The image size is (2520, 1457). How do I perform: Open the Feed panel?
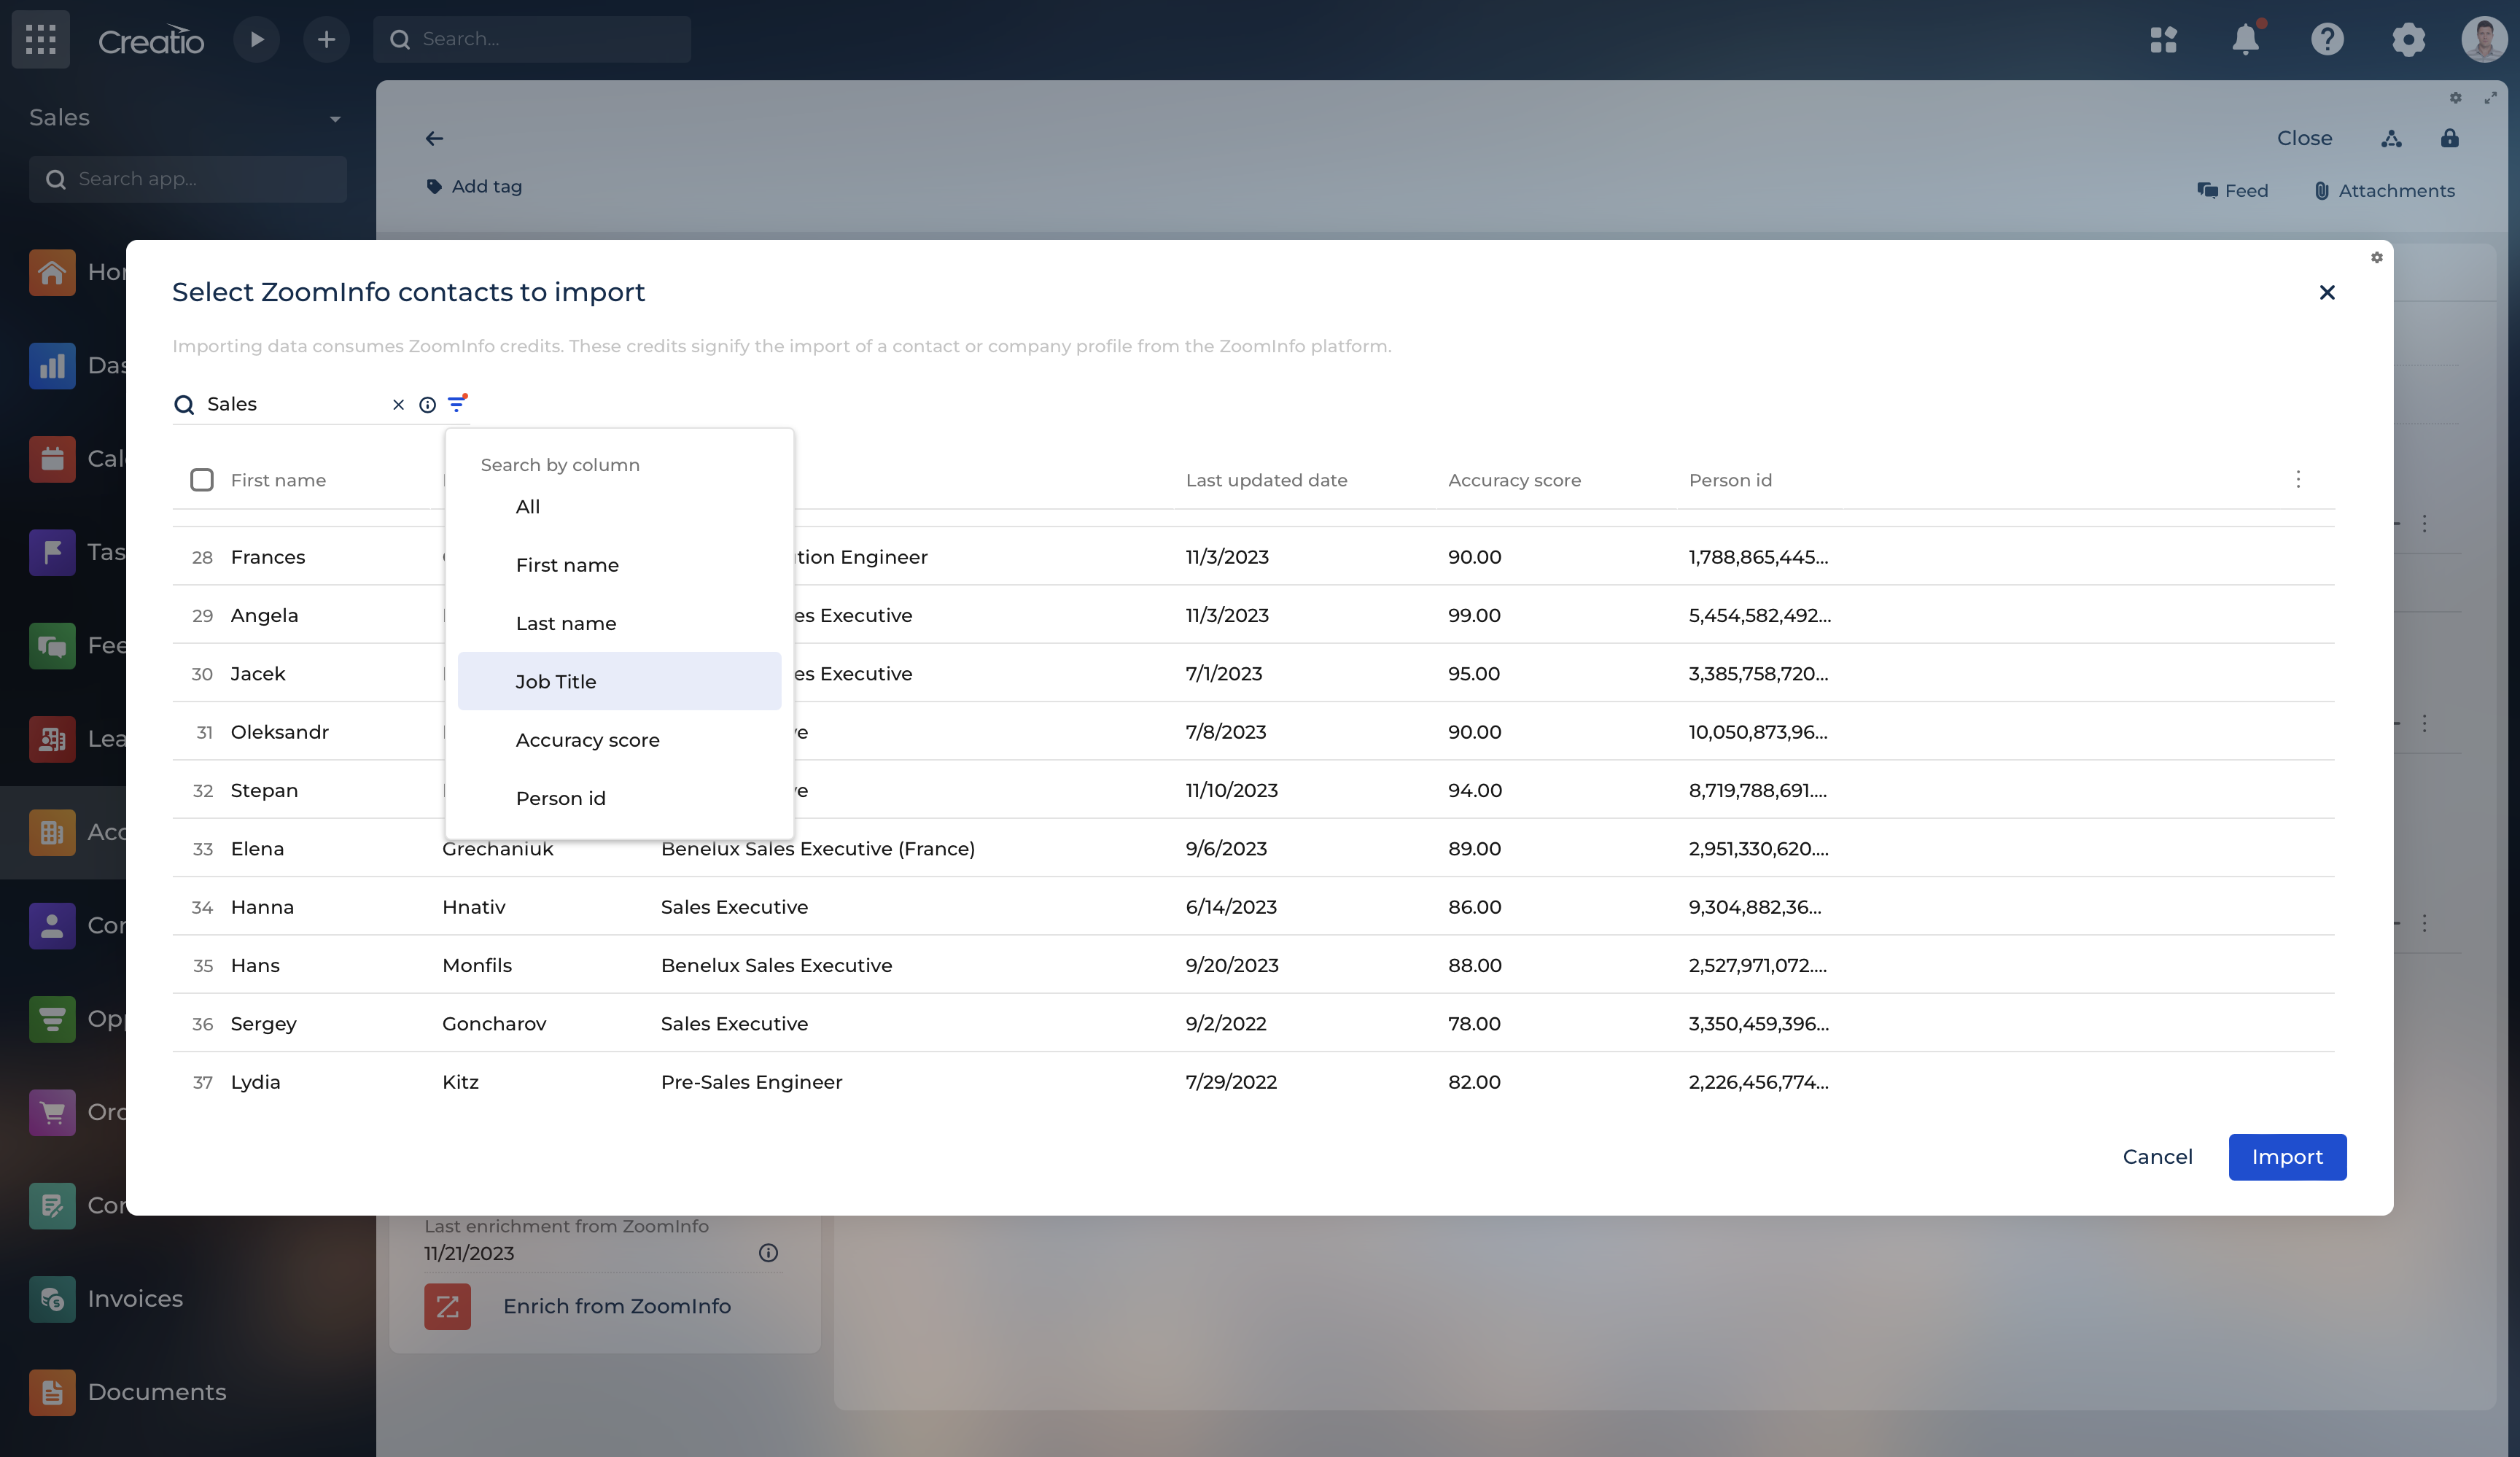[2232, 190]
